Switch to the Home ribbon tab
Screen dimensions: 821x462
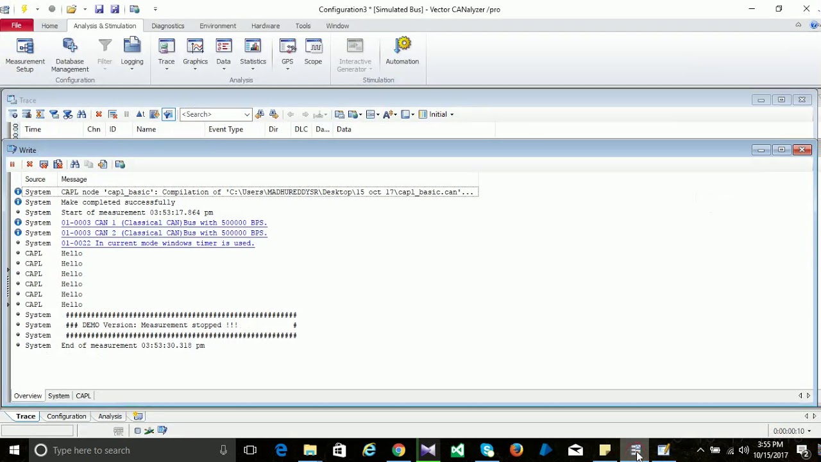[x=49, y=26]
